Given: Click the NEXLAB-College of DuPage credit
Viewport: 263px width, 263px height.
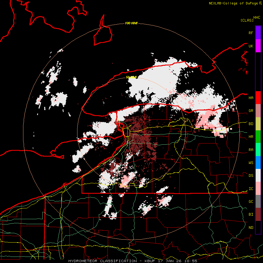Looking at the screenshot, I should [233, 3].
